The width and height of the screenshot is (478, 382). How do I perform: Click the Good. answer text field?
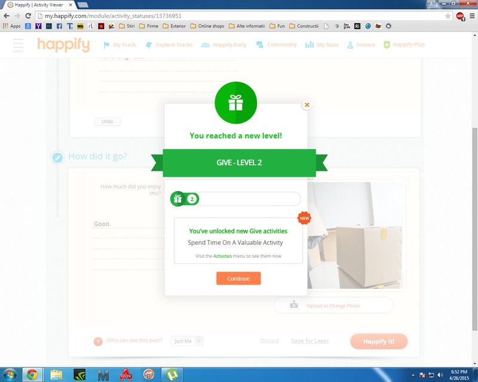[x=128, y=224]
